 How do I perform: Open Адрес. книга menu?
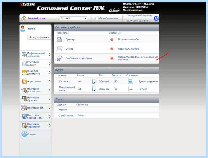pos(36,81)
